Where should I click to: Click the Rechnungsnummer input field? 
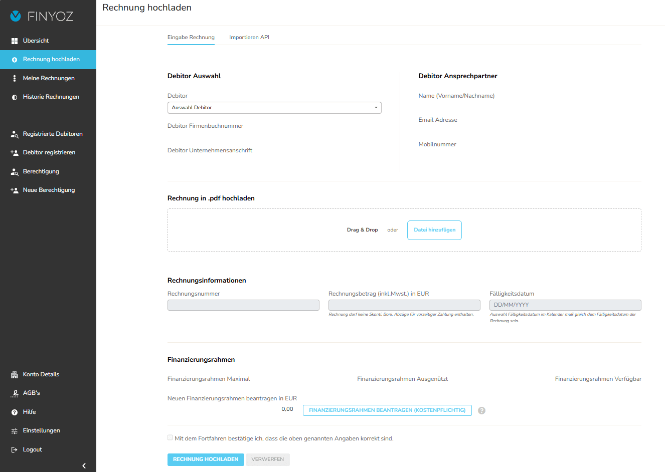(243, 305)
